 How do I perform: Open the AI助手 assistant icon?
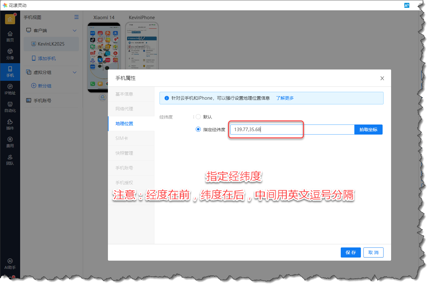point(10,264)
